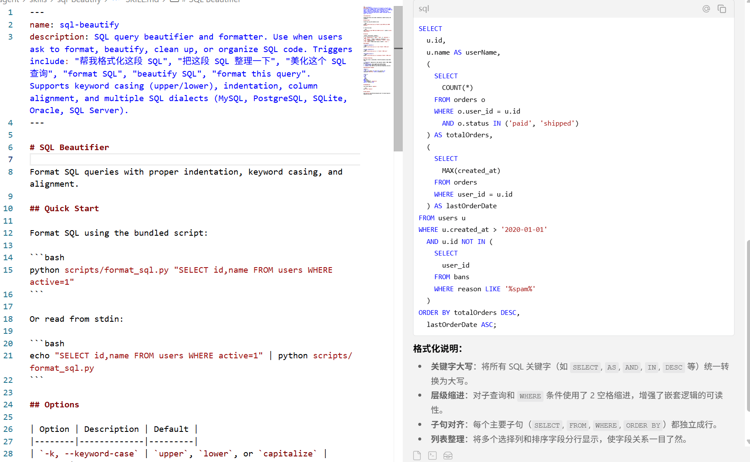Click the 'DESC' inline code chip
750x462 pixels.
(673, 367)
